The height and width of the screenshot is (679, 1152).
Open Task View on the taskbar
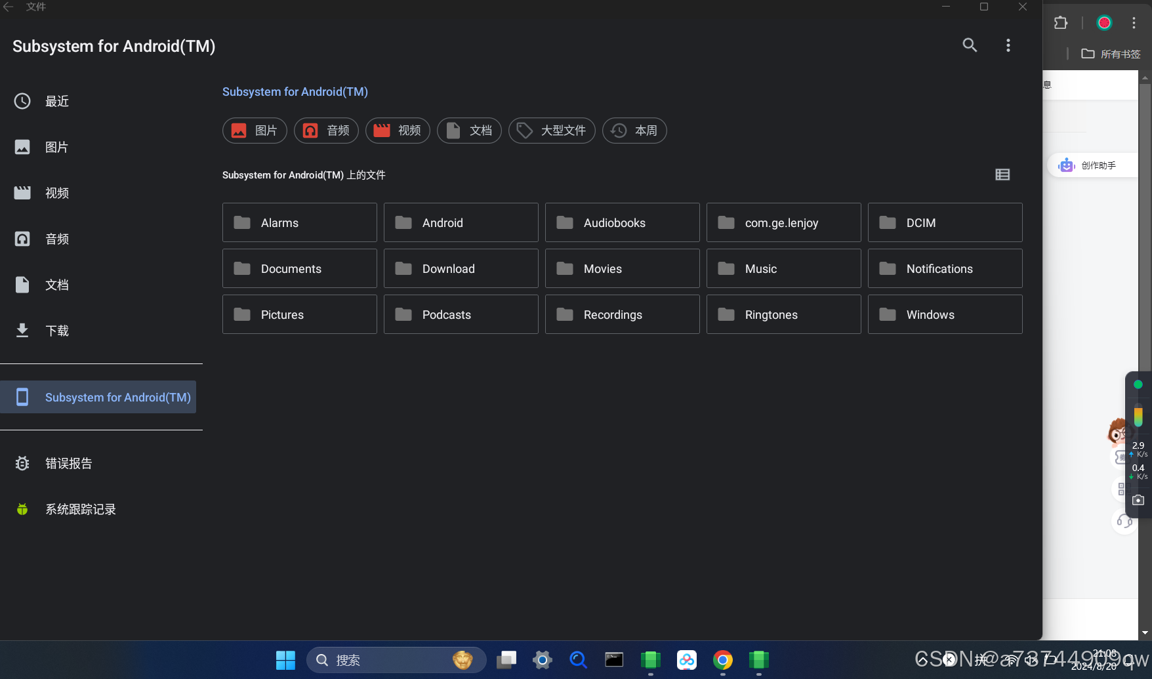click(x=506, y=660)
